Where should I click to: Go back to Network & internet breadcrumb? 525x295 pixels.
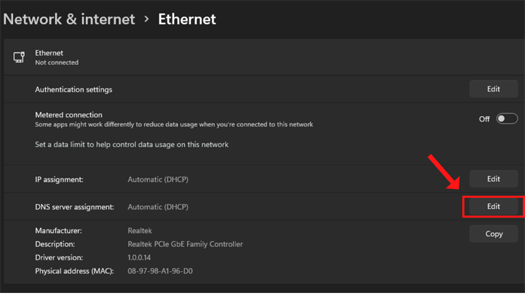click(x=69, y=20)
